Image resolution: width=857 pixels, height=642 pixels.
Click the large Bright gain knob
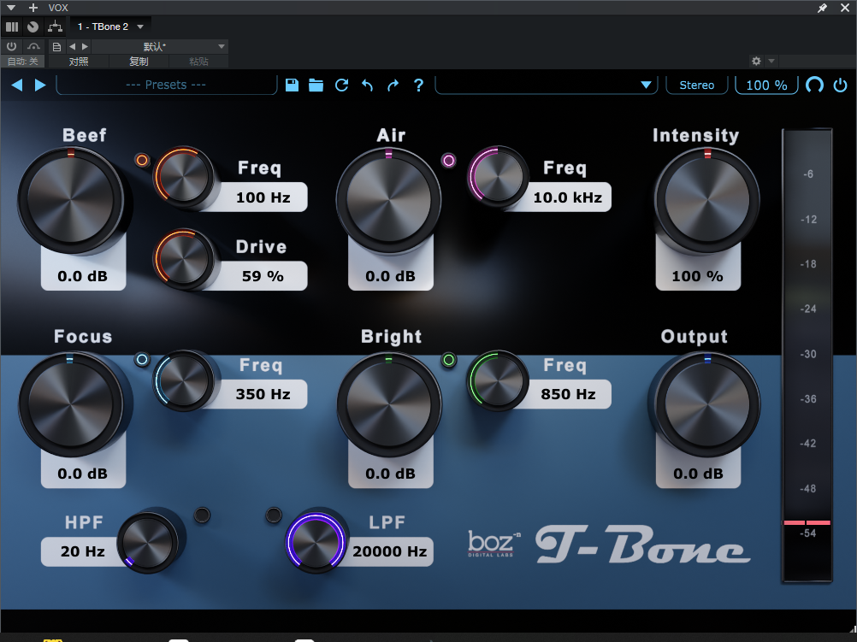click(388, 404)
